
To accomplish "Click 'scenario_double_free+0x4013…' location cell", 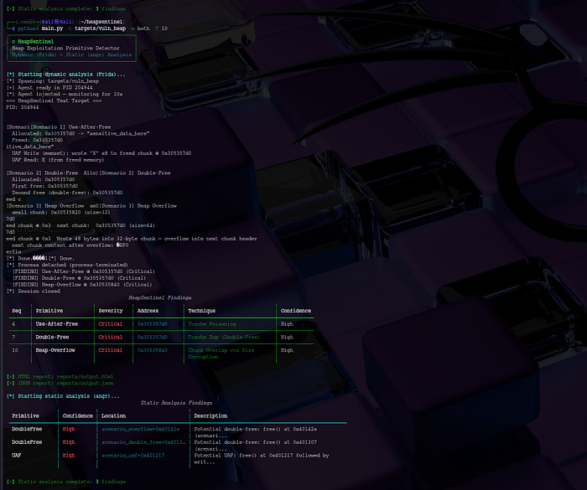I will coord(143,442).
